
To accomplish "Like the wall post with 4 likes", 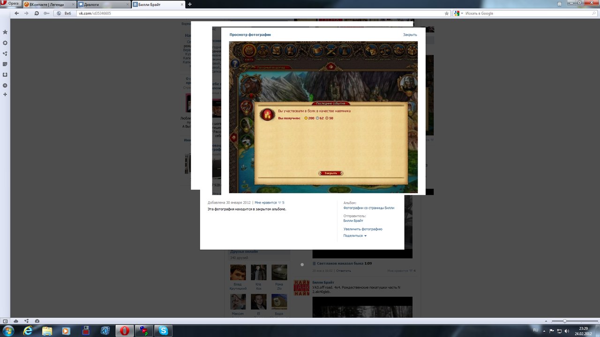I will 401,271.
